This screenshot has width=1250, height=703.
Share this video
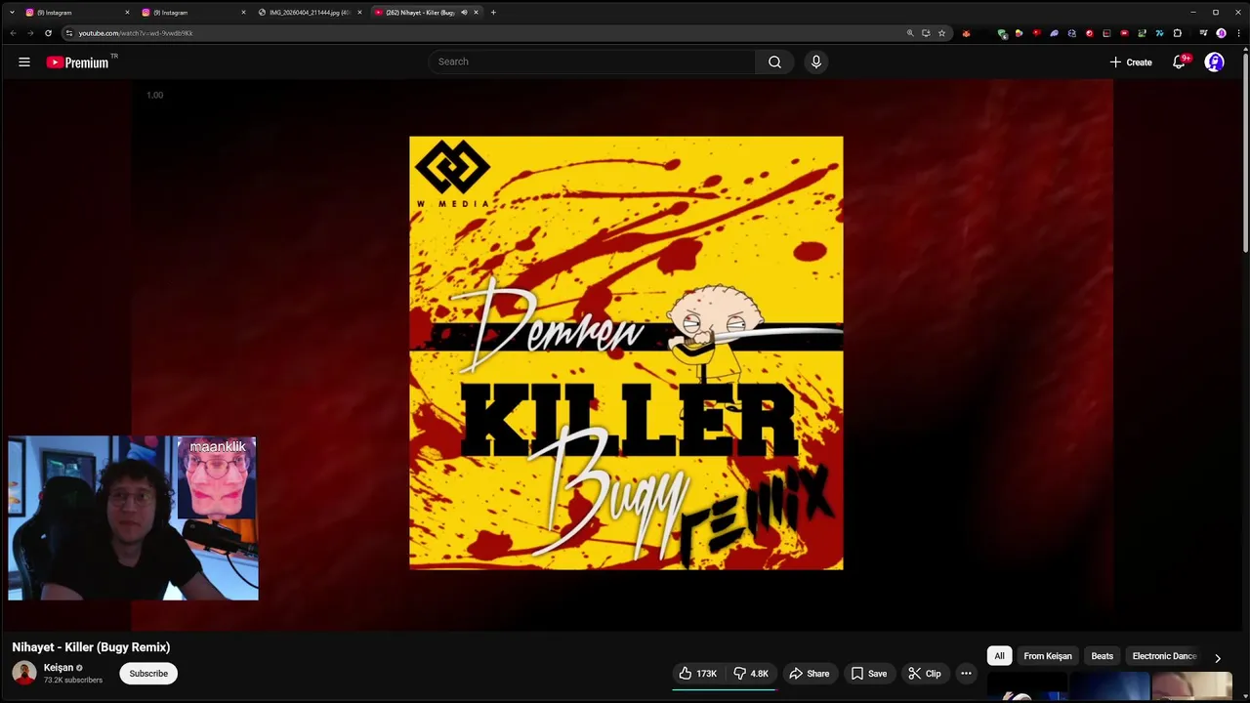click(810, 673)
